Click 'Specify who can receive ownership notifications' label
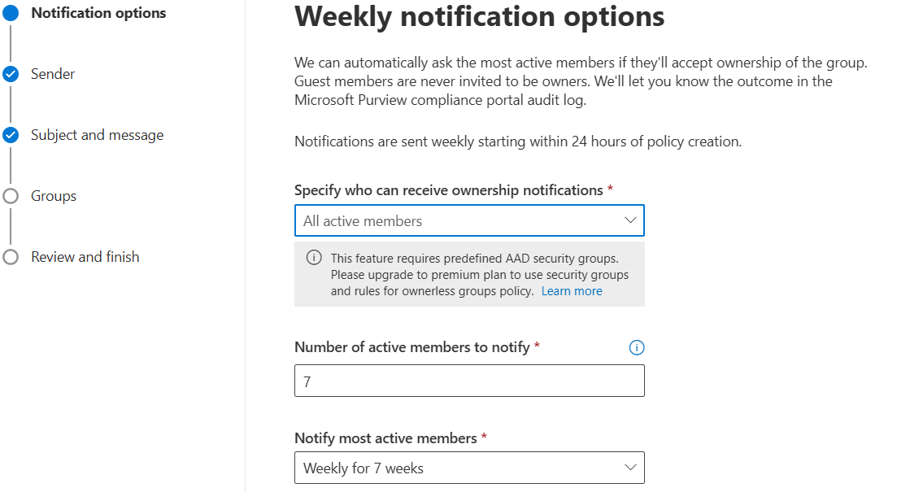The image size is (897, 492). (448, 190)
